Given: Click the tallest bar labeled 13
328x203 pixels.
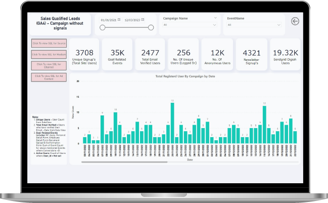Looking at the screenshot, I should click(172, 123).
